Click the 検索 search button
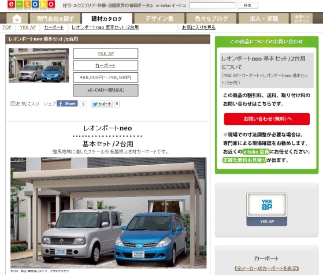This screenshot has width=323, height=275. coord(248,6)
